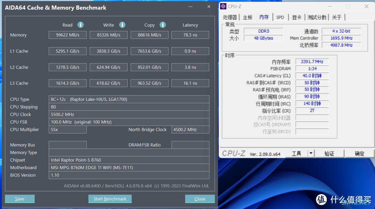The image size is (375, 209).
Task: Switch to the 处理器 tab in CPU-Z
Action: pos(230,17)
